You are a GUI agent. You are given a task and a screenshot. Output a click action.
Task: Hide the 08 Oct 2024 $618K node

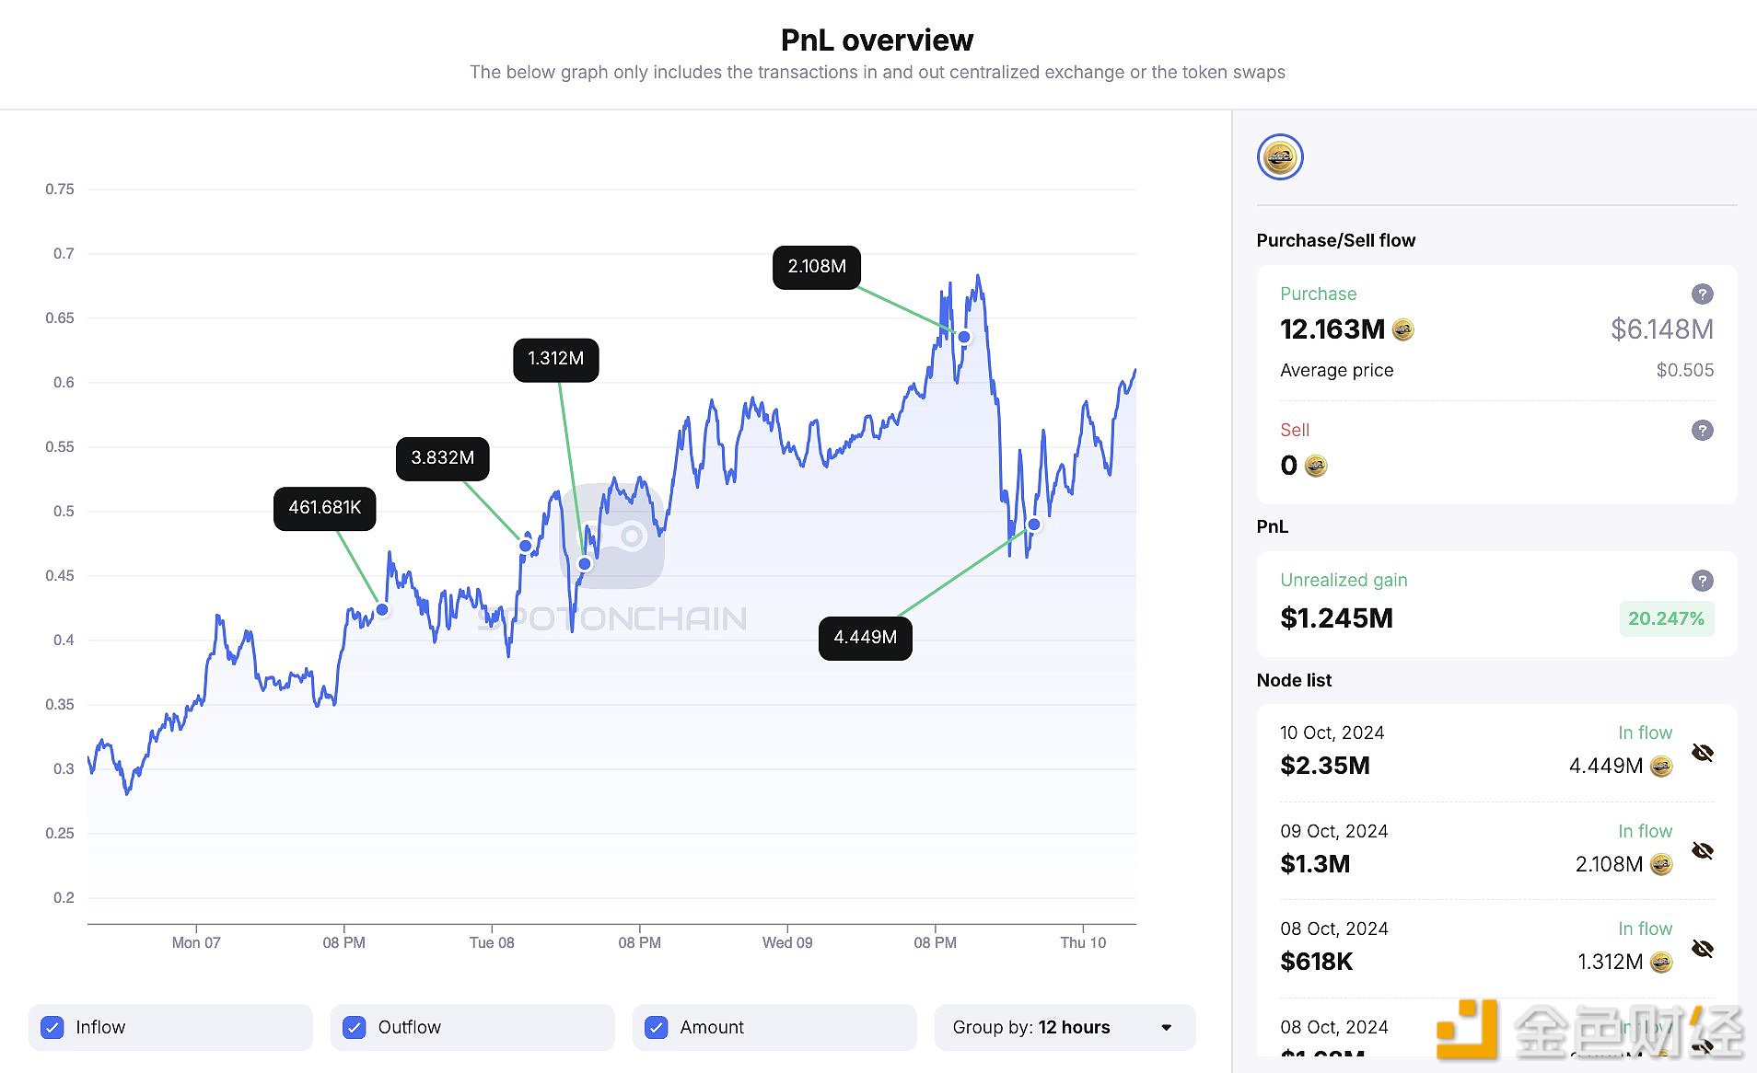pyautogui.click(x=1703, y=949)
